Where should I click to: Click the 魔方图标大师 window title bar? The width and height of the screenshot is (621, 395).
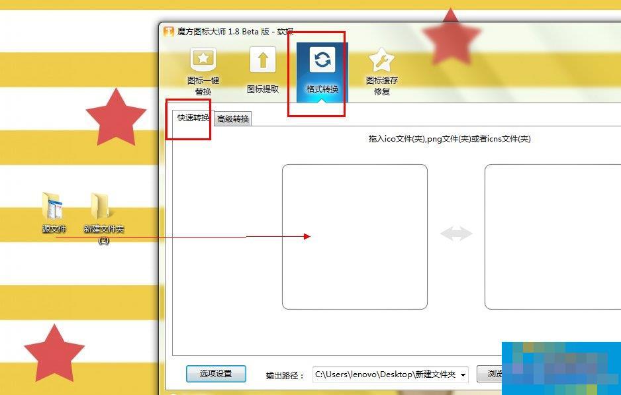(265, 30)
